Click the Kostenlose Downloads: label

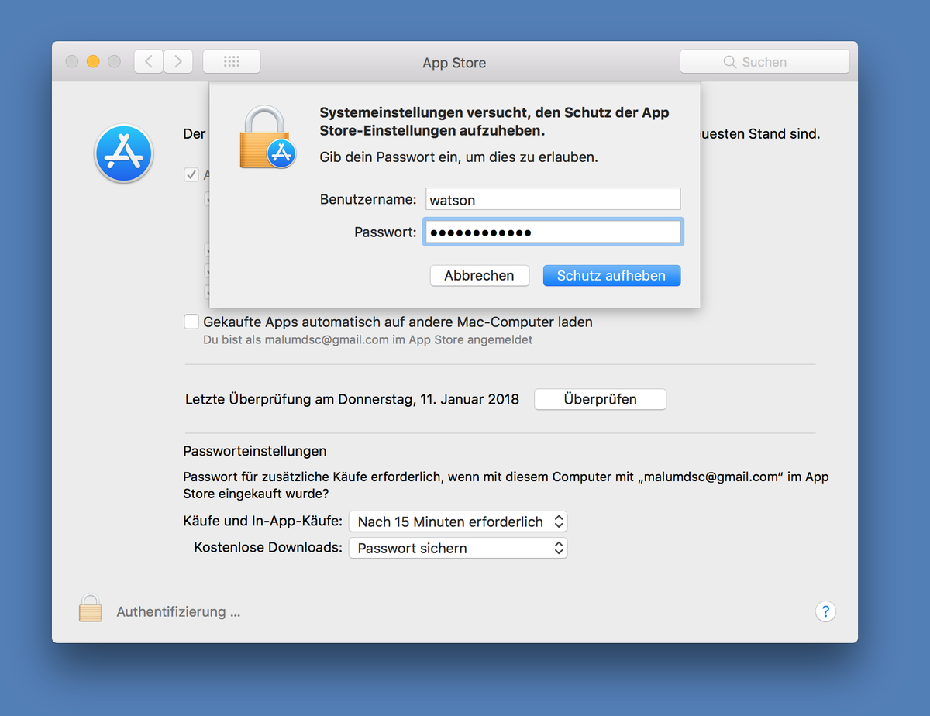click(268, 548)
